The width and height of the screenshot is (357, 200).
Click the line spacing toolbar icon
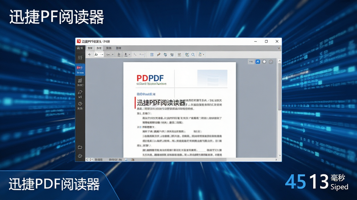(200, 55)
